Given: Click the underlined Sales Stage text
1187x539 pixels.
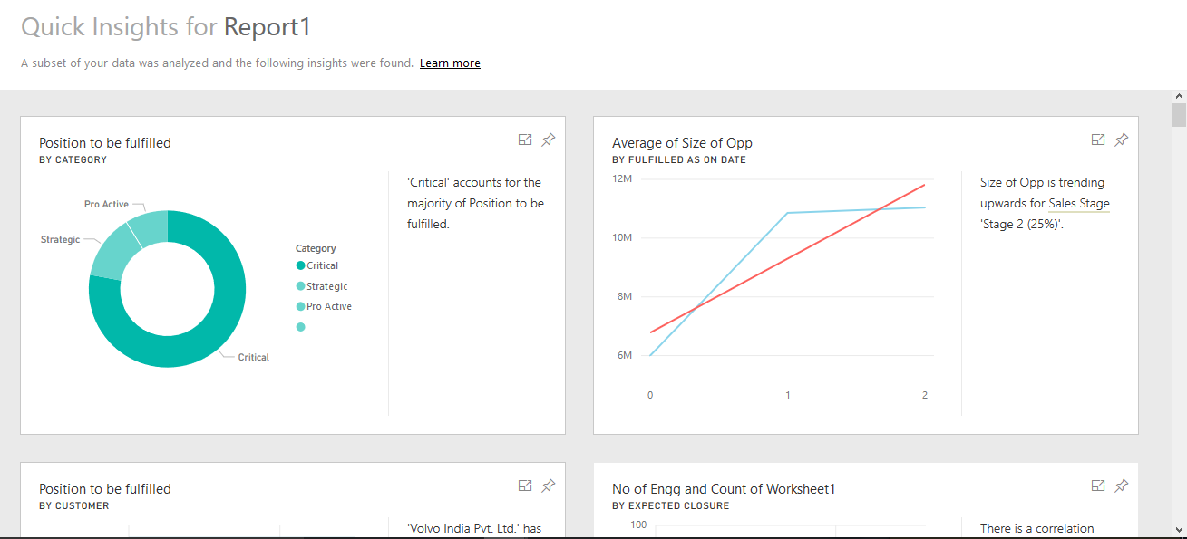Looking at the screenshot, I should pos(1079,204).
